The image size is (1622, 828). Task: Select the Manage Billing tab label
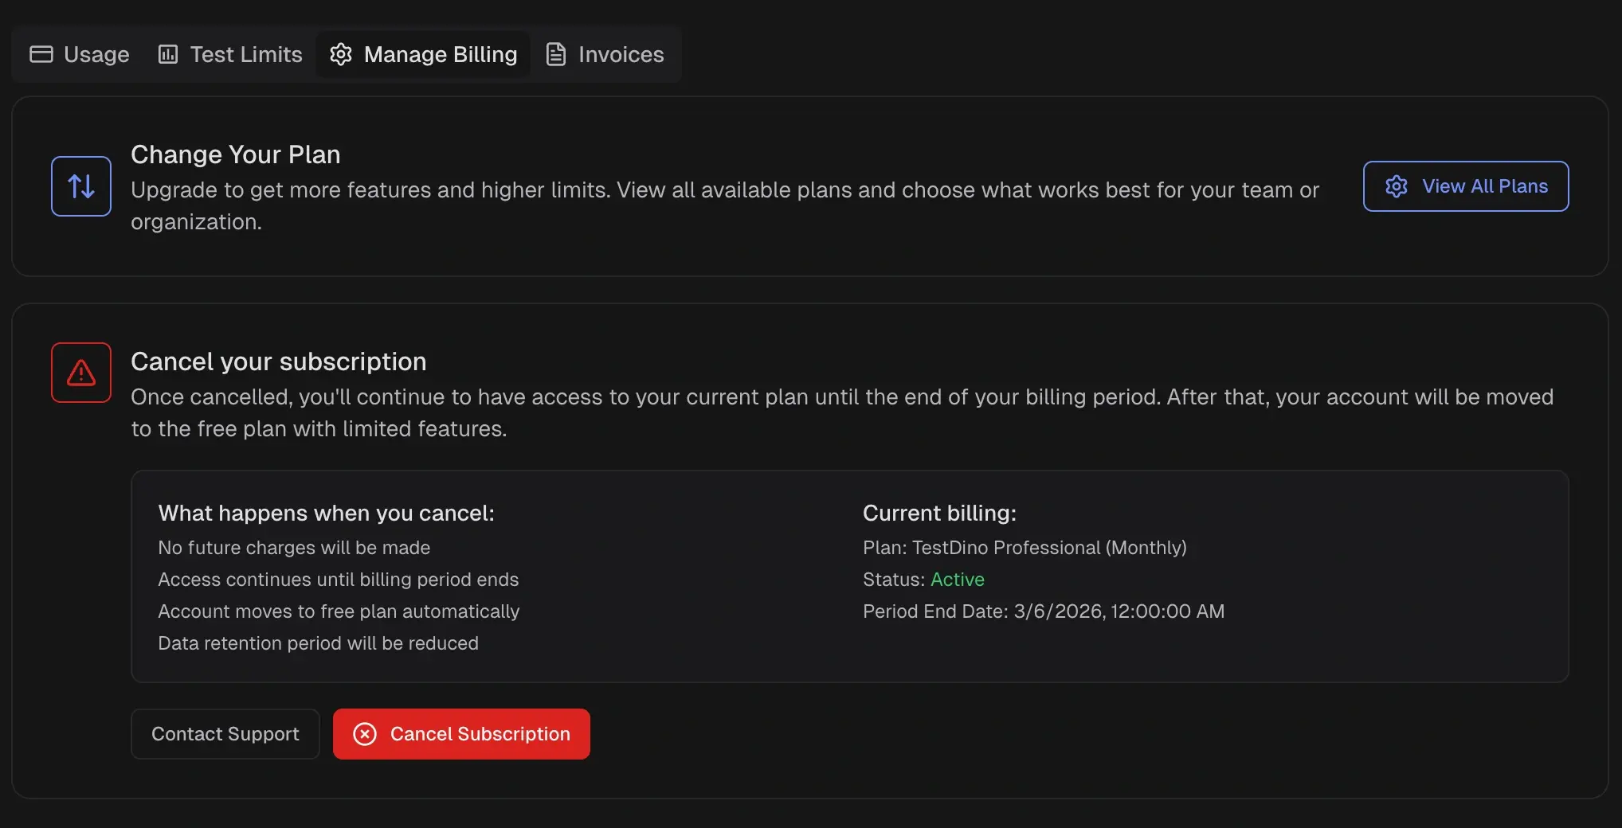441,54
